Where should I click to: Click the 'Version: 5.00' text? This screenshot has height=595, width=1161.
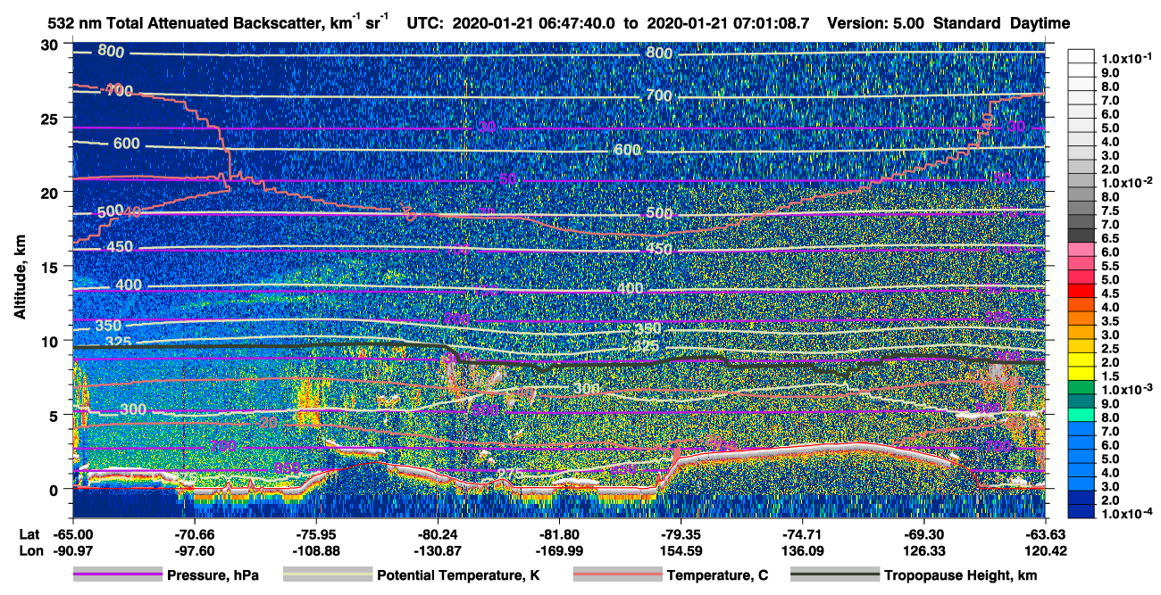(x=876, y=24)
